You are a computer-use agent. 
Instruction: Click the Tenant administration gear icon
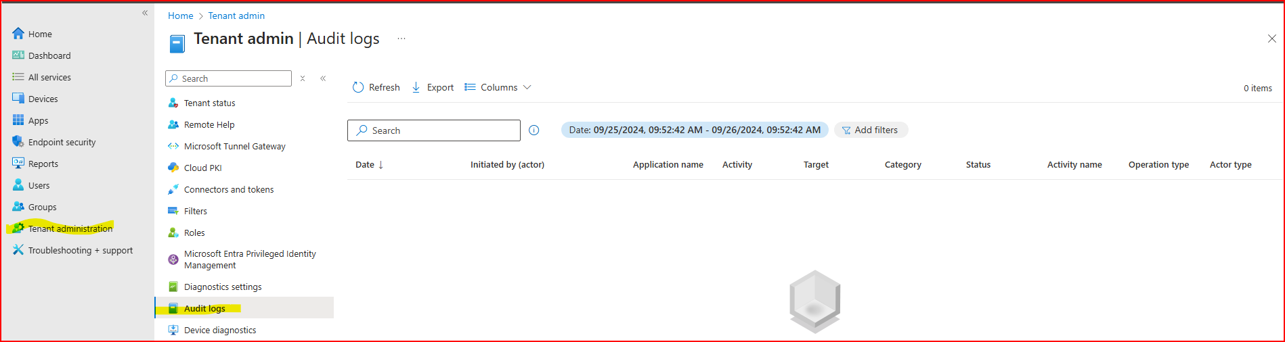(18, 228)
